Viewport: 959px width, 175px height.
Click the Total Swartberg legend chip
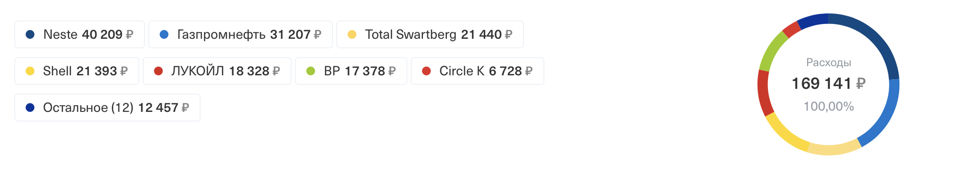(430, 34)
